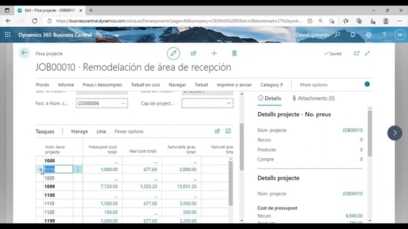Open Preus i descomptes menu
The height and width of the screenshot is (229, 408).
tap(102, 85)
